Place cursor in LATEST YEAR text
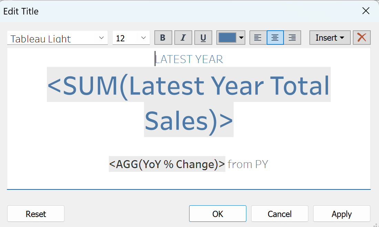The image size is (379, 227). coord(189,59)
